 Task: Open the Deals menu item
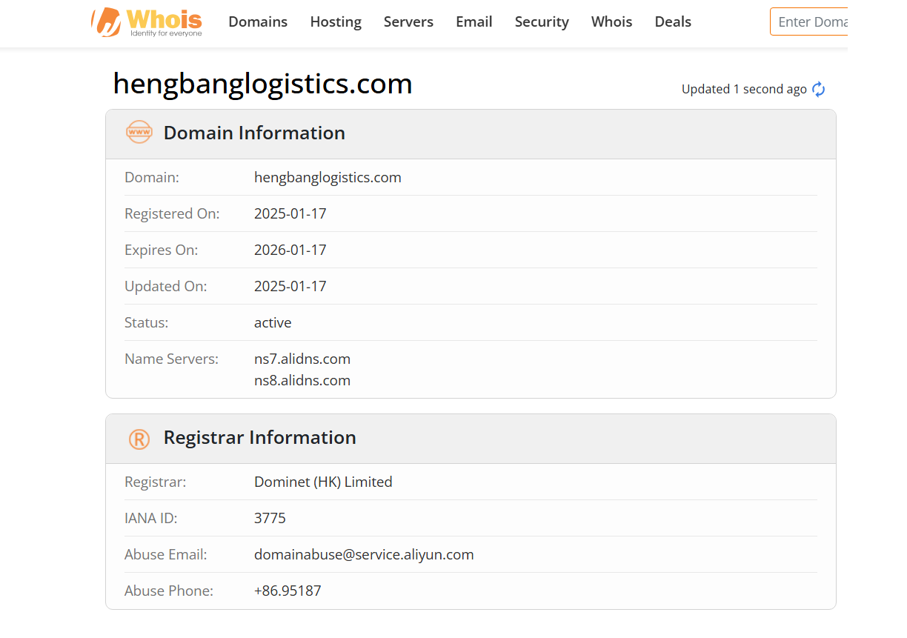click(x=673, y=22)
